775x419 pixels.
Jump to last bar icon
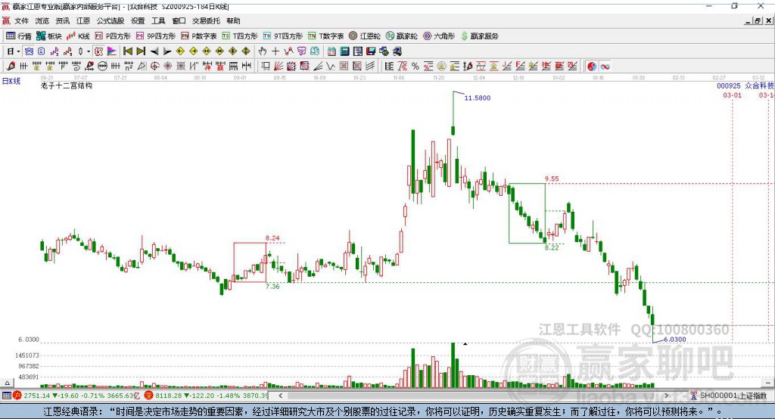point(141,51)
